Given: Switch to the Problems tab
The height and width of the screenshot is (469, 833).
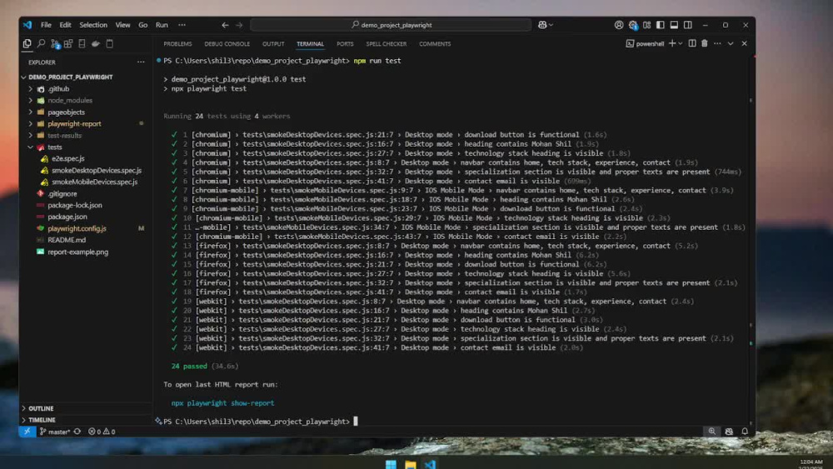Looking at the screenshot, I should coord(177,44).
